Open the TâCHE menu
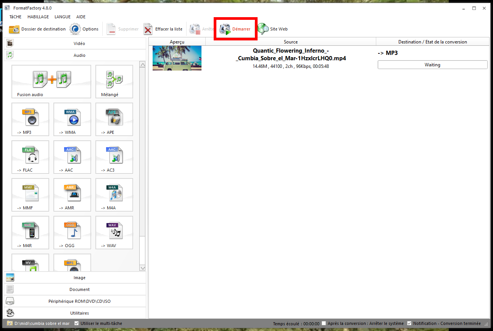Image resolution: width=493 pixels, height=331 pixels. click(16, 17)
